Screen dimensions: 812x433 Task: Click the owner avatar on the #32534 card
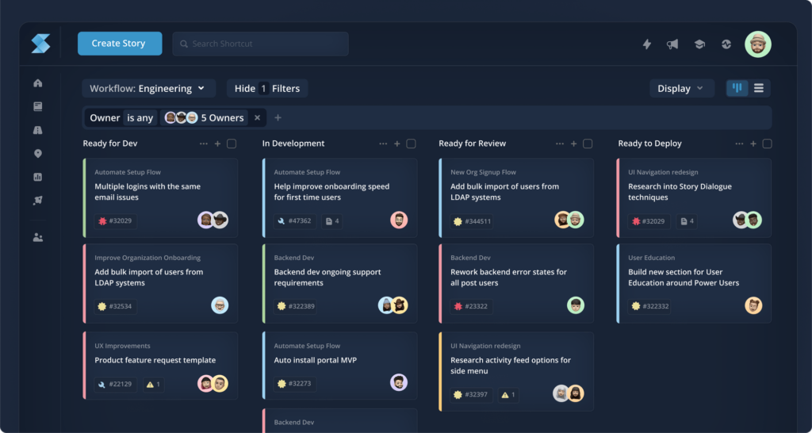click(220, 305)
